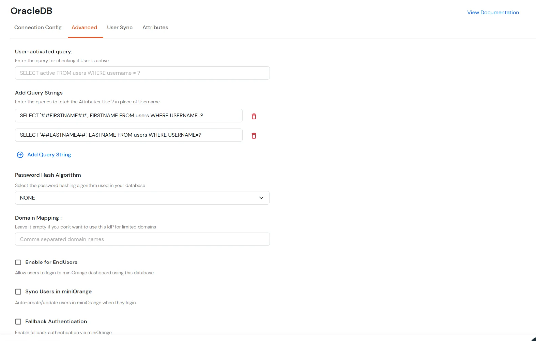
Task: Click 'Enable fallback authentication via miniOrange' text
Action: tap(63, 333)
